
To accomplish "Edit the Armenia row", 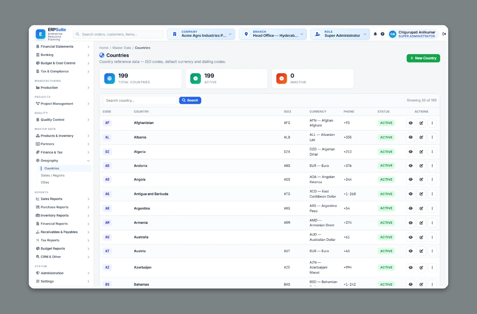I will pyautogui.click(x=422, y=223).
